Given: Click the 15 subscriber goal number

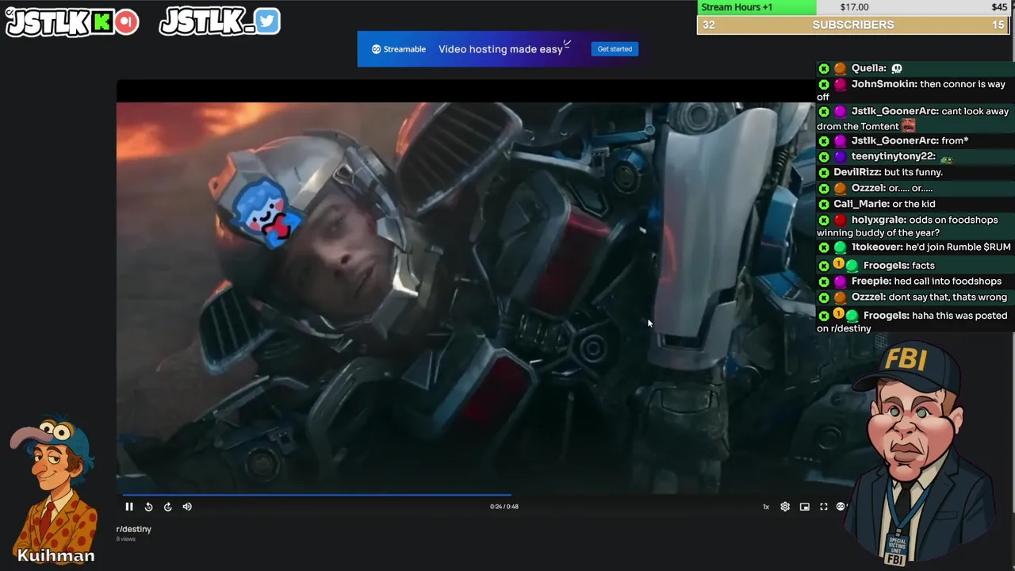Looking at the screenshot, I should click(x=998, y=25).
